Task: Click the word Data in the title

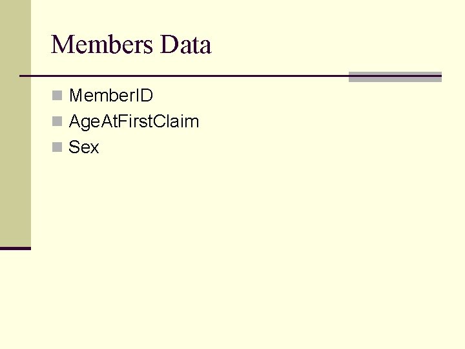Action: 185,45
